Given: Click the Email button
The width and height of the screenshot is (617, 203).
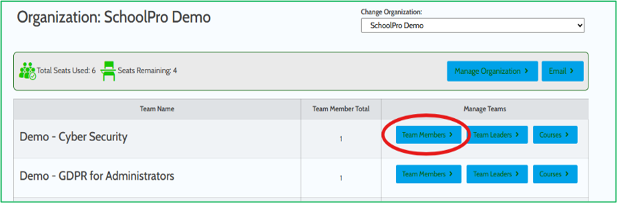Looking at the screenshot, I should [563, 71].
